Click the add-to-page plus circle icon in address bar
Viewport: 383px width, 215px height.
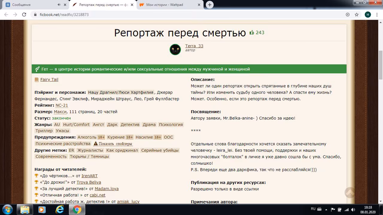click(348, 15)
